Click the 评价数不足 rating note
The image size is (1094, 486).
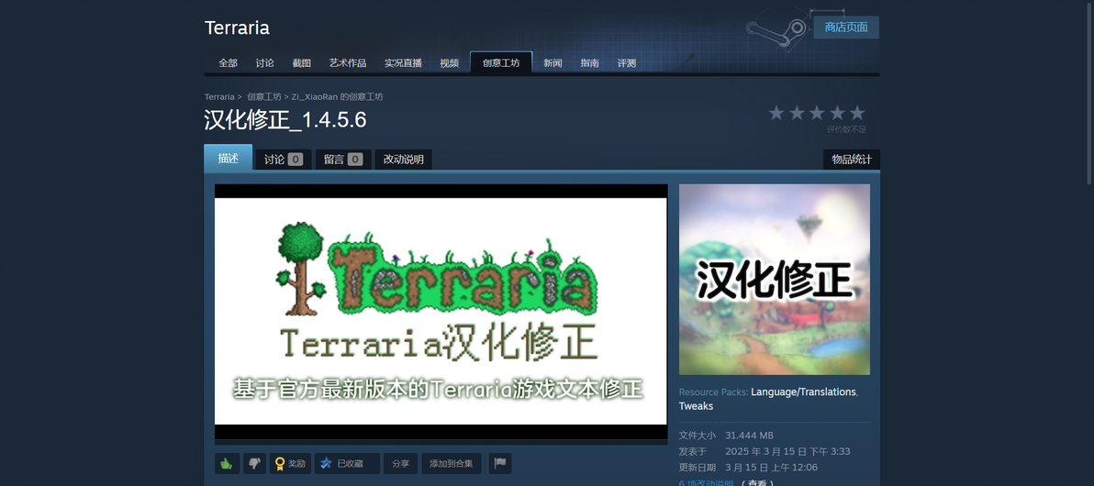846,129
